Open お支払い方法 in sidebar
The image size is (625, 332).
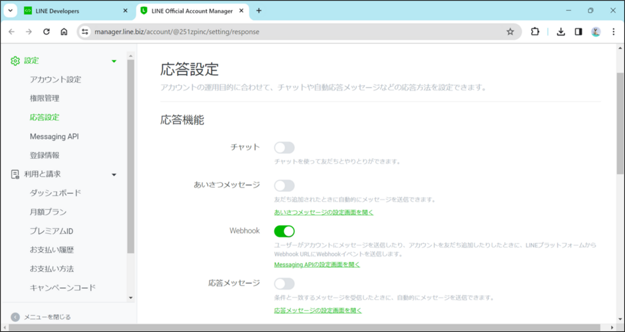[52, 269]
